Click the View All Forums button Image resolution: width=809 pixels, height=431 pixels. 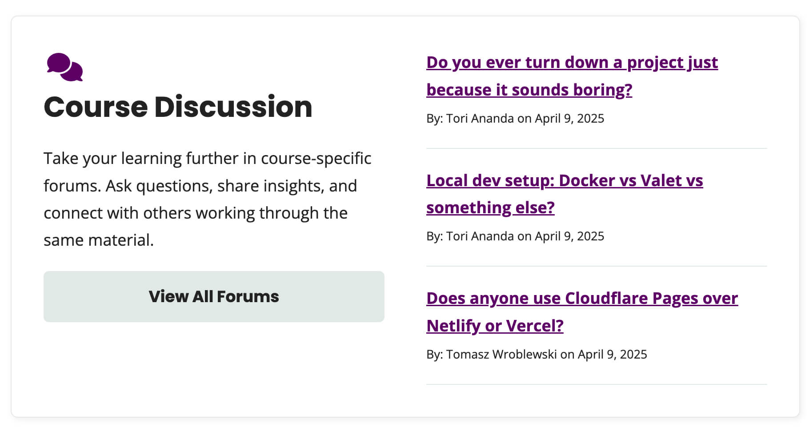tap(214, 296)
